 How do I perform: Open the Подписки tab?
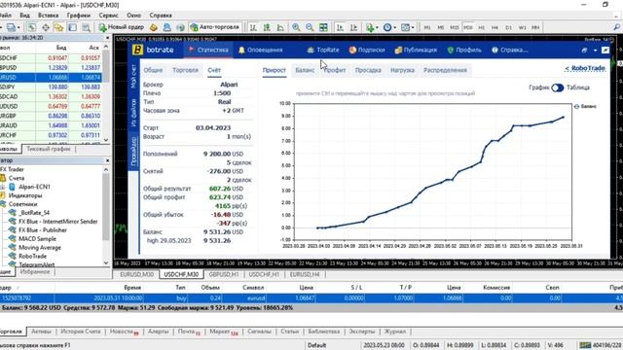[x=367, y=50]
